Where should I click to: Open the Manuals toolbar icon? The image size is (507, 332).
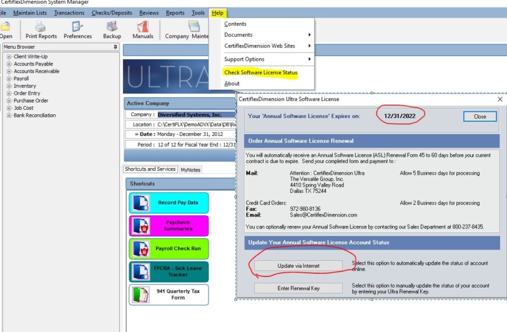143,26
